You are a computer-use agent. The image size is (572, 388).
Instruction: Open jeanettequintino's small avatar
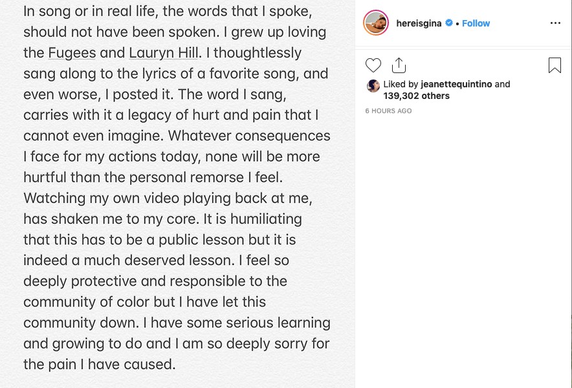pos(373,86)
